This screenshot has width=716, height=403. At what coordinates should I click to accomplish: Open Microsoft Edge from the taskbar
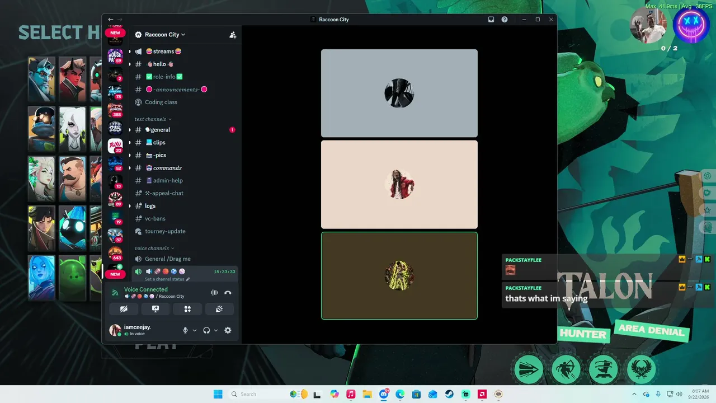coord(401,394)
